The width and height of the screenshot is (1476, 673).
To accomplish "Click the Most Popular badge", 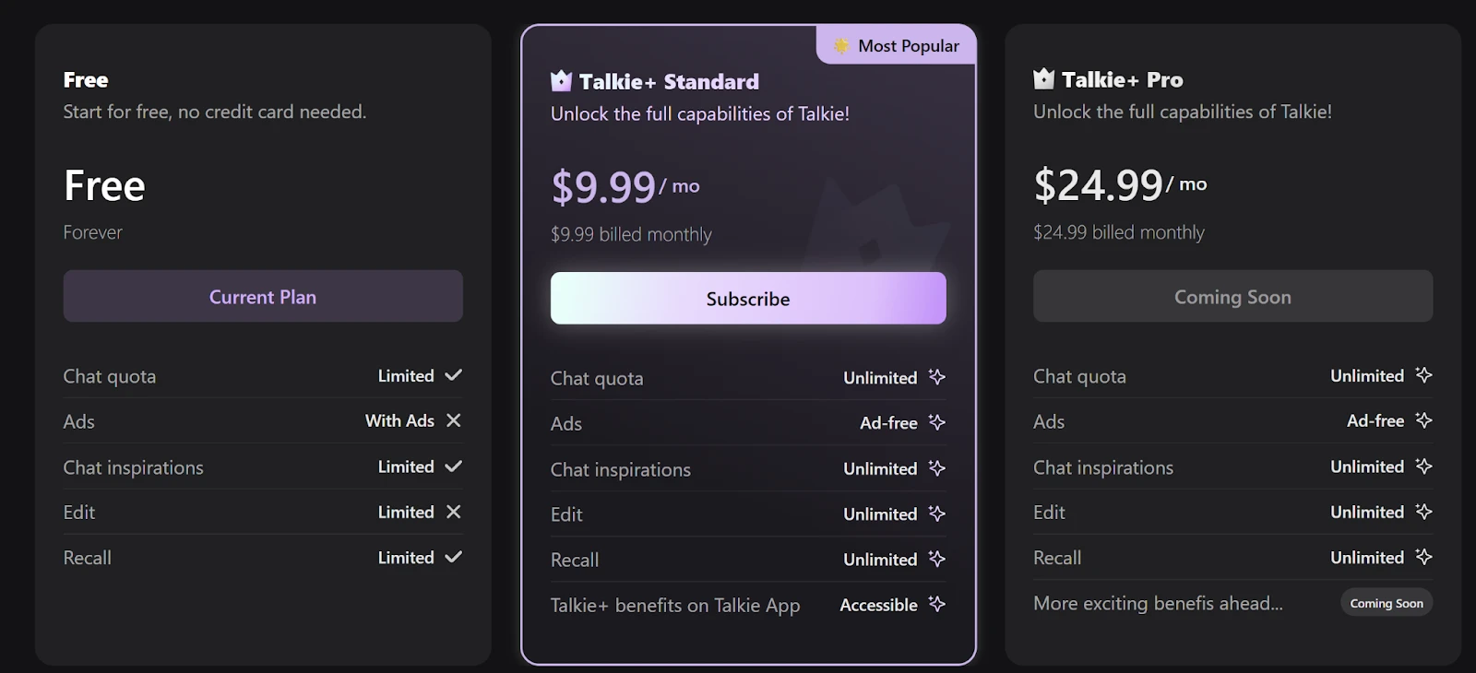I will pyautogui.click(x=897, y=46).
